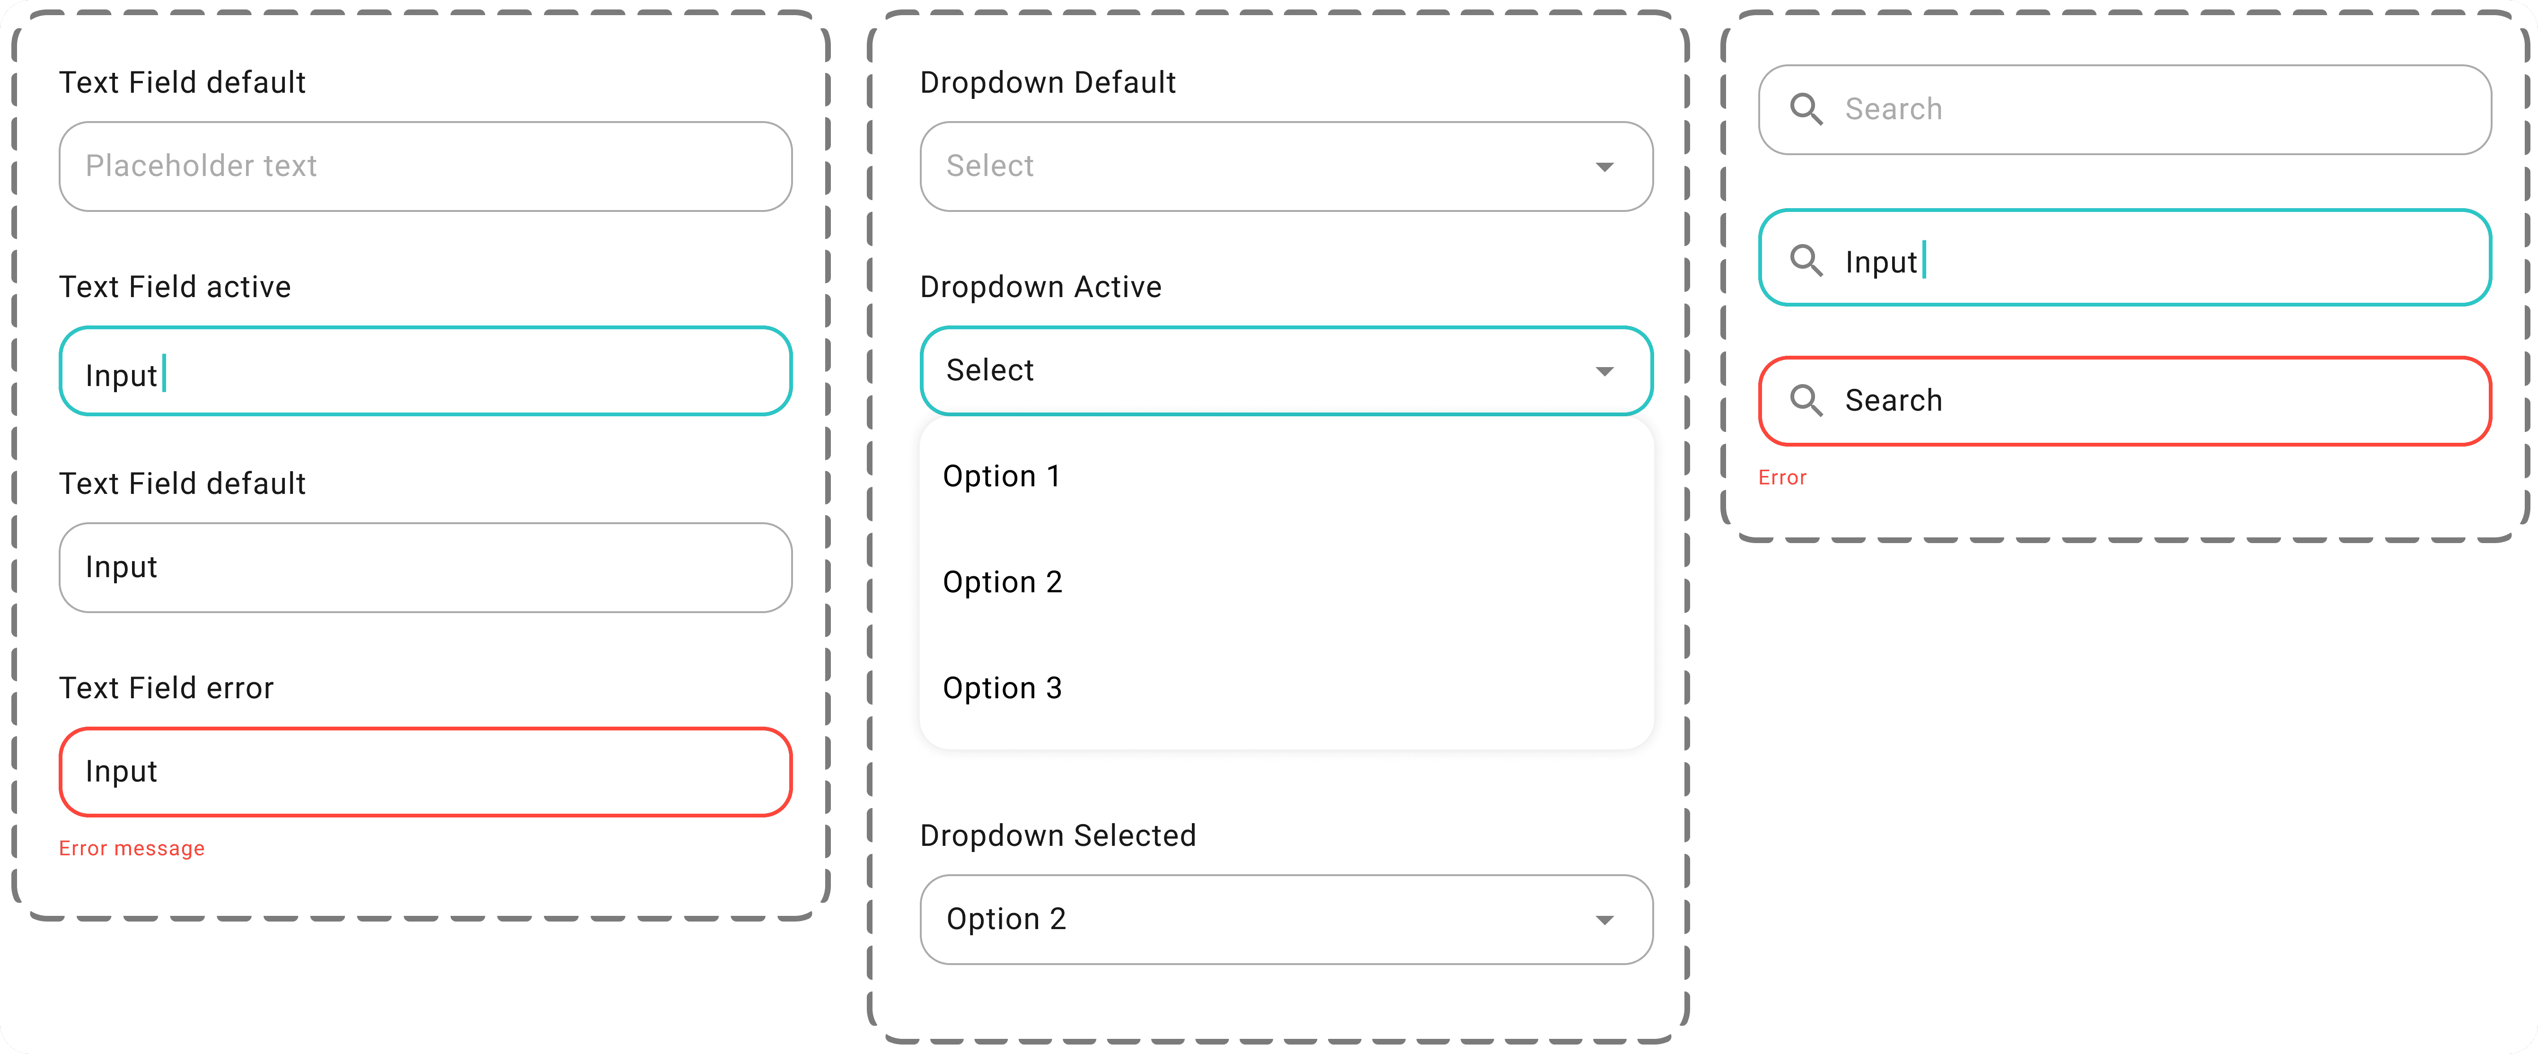Choose Option 3 from the open list

[1286, 687]
